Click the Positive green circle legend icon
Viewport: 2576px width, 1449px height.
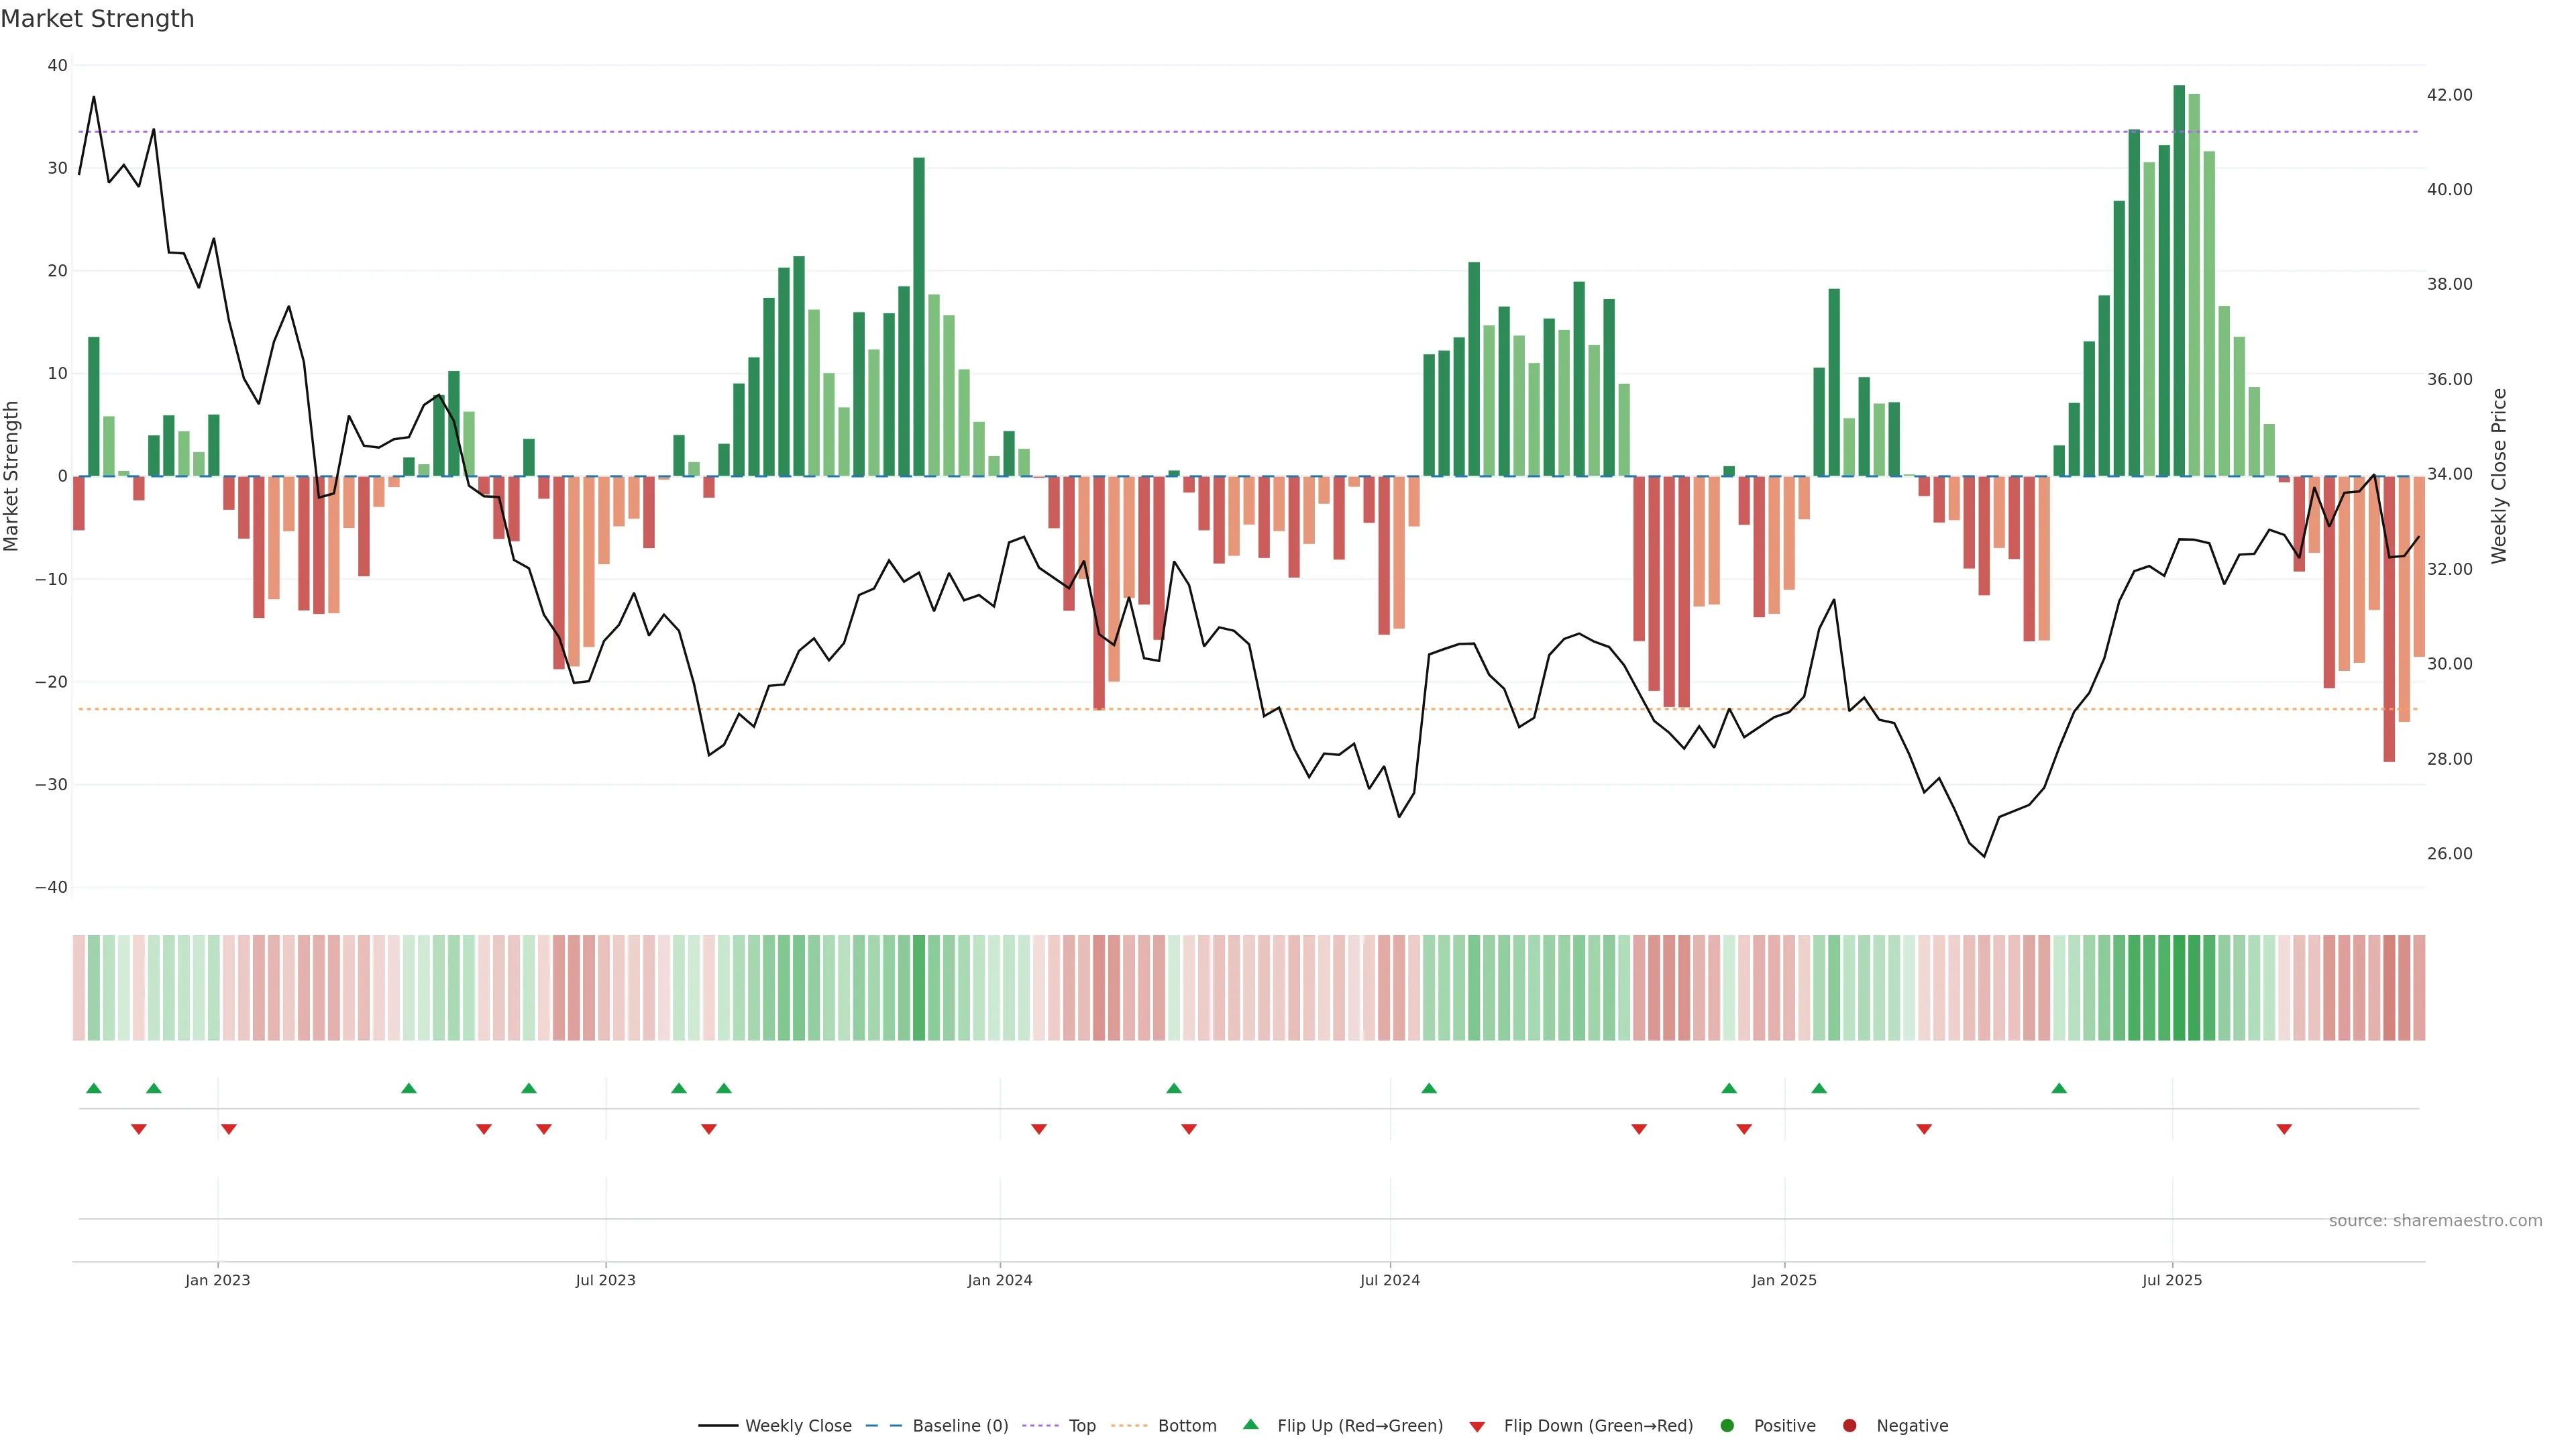click(x=1727, y=1426)
